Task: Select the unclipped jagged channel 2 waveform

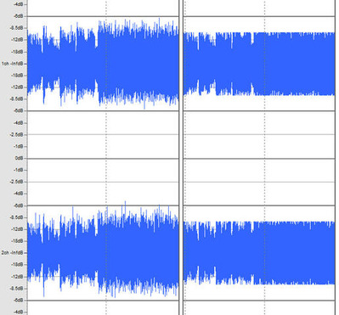Action: point(103,250)
